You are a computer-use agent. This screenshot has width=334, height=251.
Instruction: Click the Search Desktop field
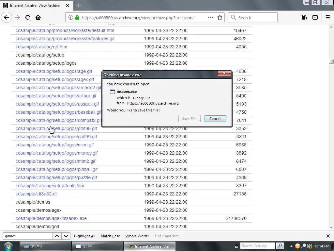point(258,246)
